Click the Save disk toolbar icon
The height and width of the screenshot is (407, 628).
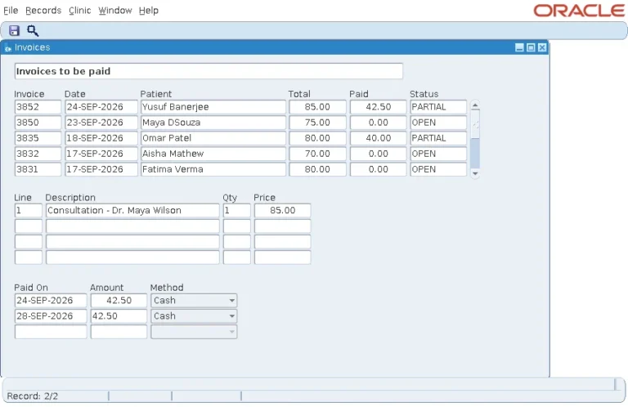15,30
